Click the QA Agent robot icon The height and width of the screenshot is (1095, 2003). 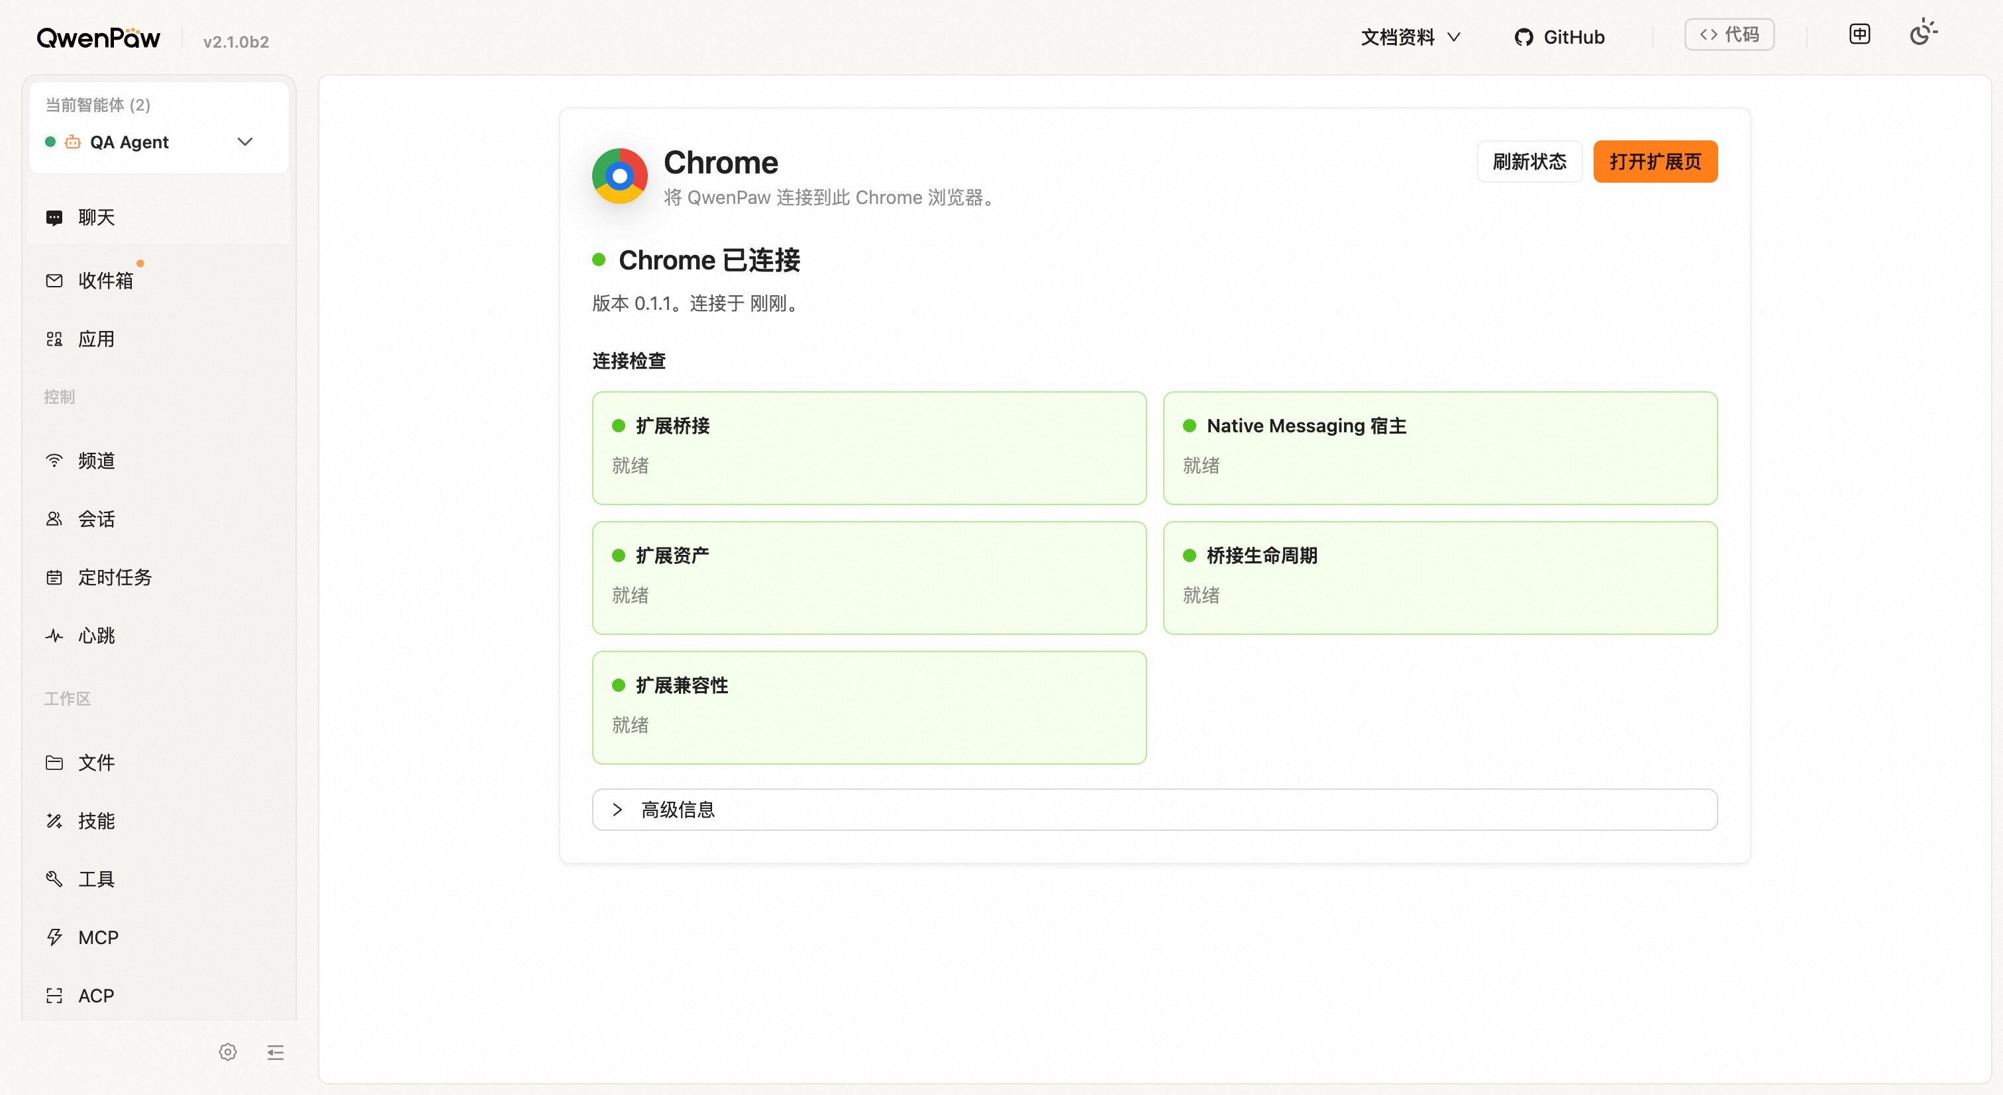(x=72, y=142)
